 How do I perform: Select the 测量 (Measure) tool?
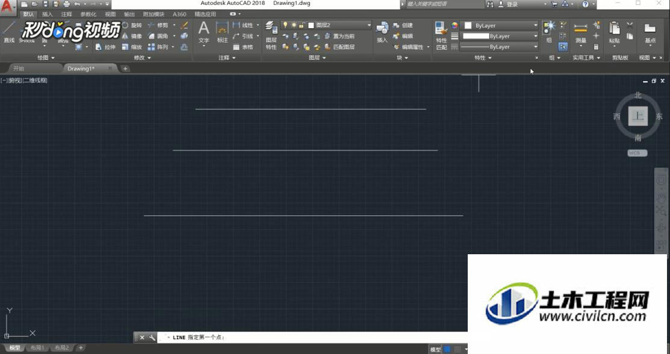pos(580,32)
